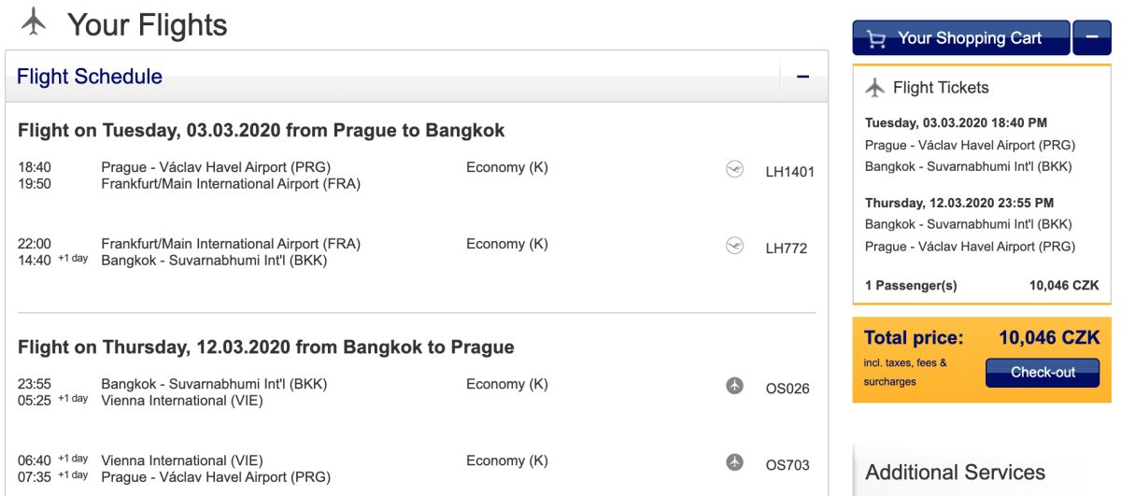Click the airline icon next to OS026
1121x496 pixels.
click(735, 386)
